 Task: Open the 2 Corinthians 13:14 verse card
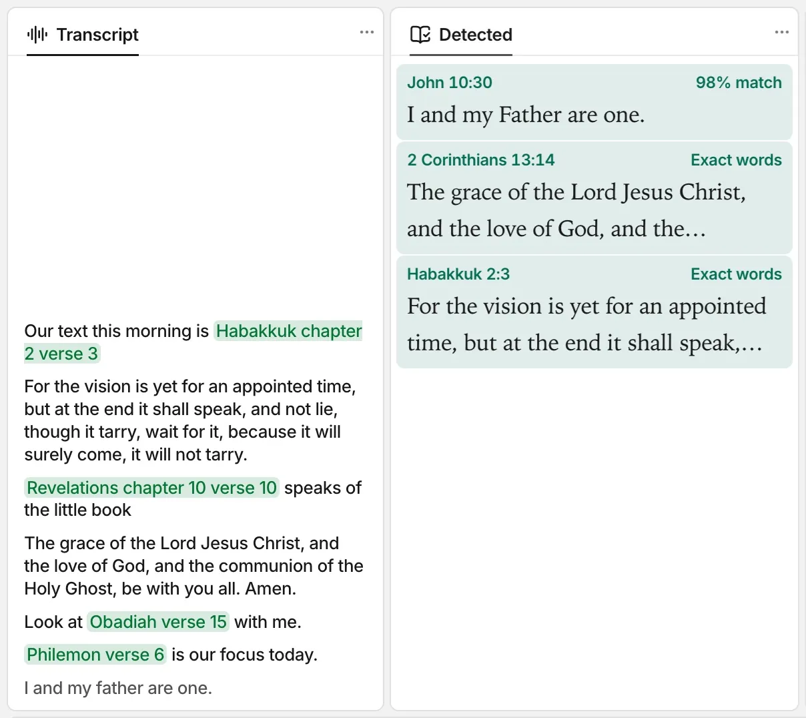(x=594, y=198)
